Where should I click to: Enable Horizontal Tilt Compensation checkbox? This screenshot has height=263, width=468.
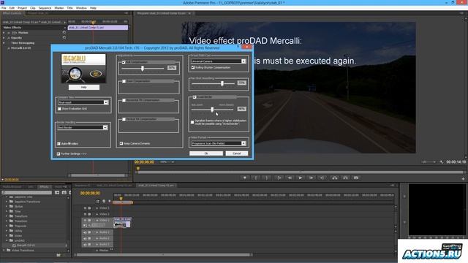tap(124, 100)
